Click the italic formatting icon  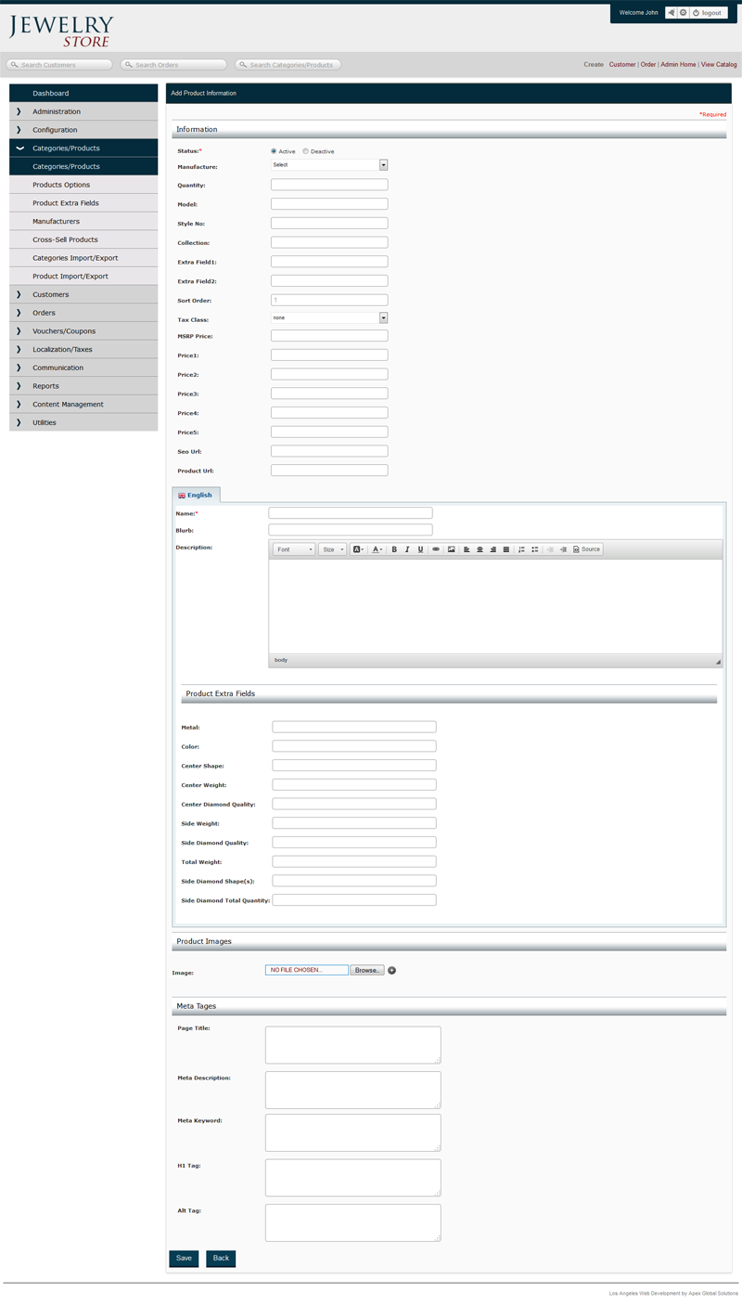click(x=407, y=549)
